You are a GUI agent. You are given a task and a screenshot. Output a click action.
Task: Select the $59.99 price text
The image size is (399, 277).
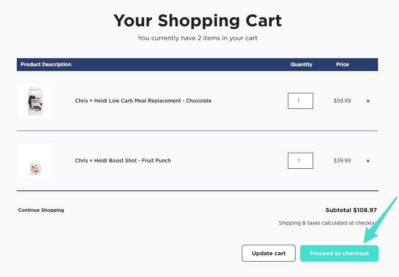[342, 101]
